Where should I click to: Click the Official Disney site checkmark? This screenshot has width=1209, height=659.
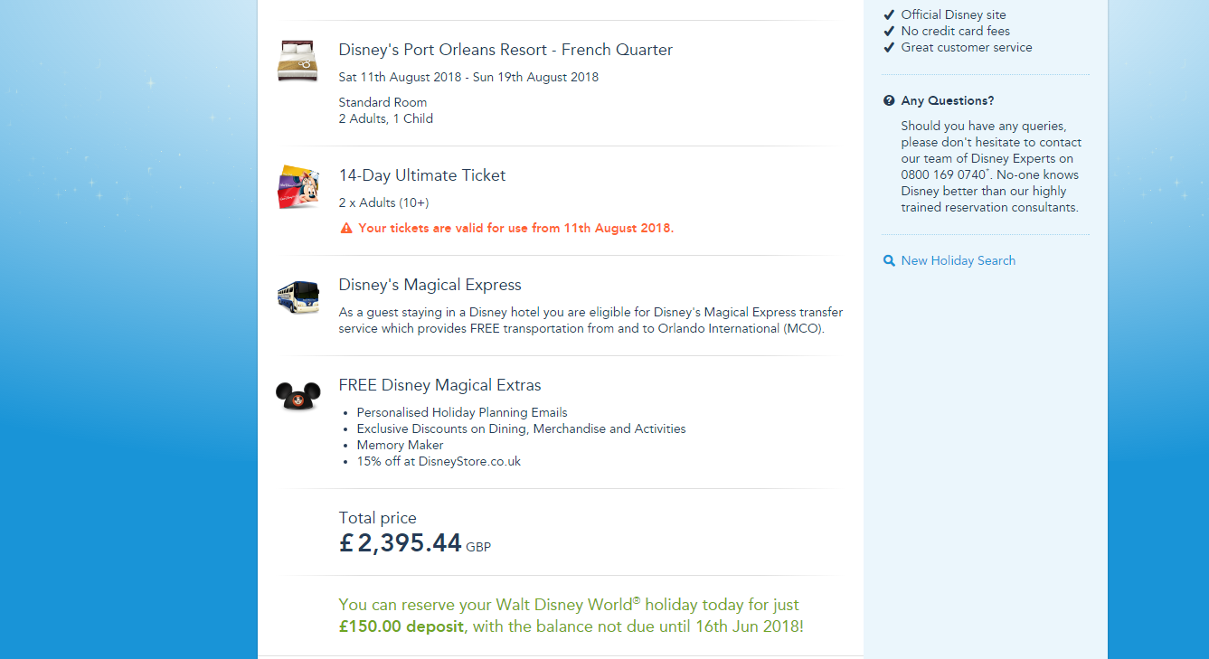(x=889, y=15)
